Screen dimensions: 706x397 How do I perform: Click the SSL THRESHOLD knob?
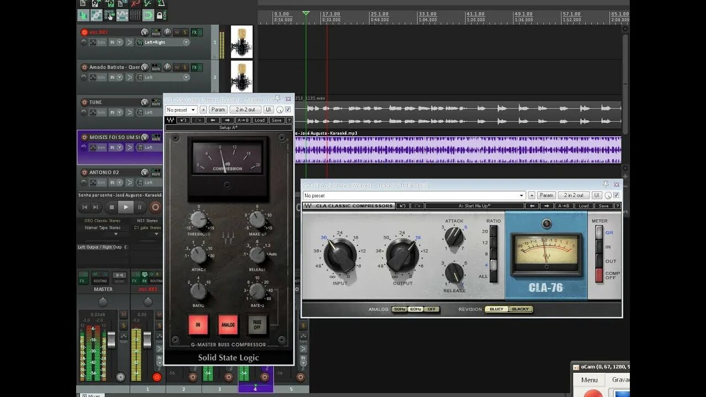point(199,220)
